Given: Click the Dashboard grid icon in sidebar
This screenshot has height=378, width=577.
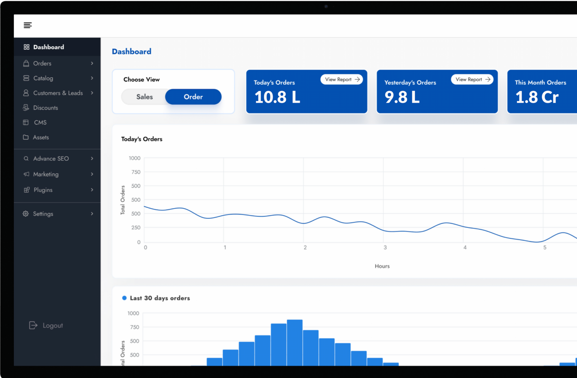Looking at the screenshot, I should tap(26, 47).
